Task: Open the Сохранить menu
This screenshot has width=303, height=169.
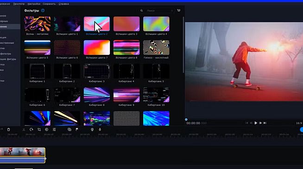Action: pos(49,4)
